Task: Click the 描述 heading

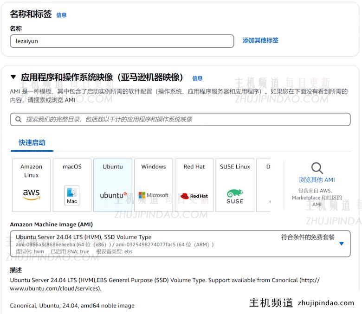Action: pos(16,270)
